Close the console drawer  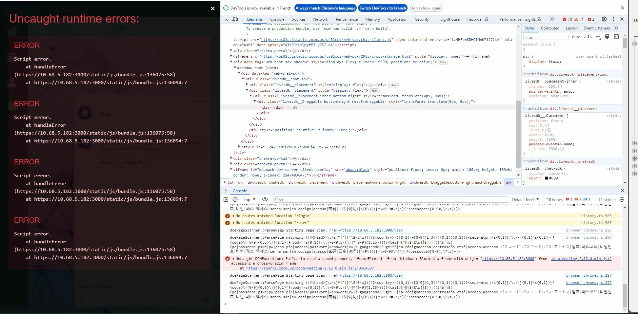pyautogui.click(x=623, y=191)
